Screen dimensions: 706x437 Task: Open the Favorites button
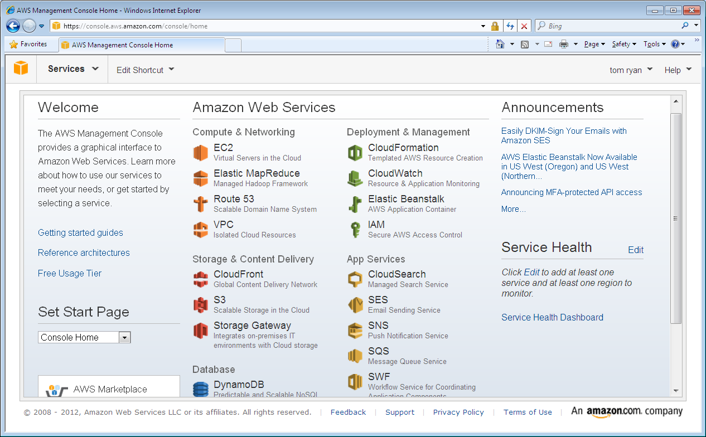[x=28, y=44]
